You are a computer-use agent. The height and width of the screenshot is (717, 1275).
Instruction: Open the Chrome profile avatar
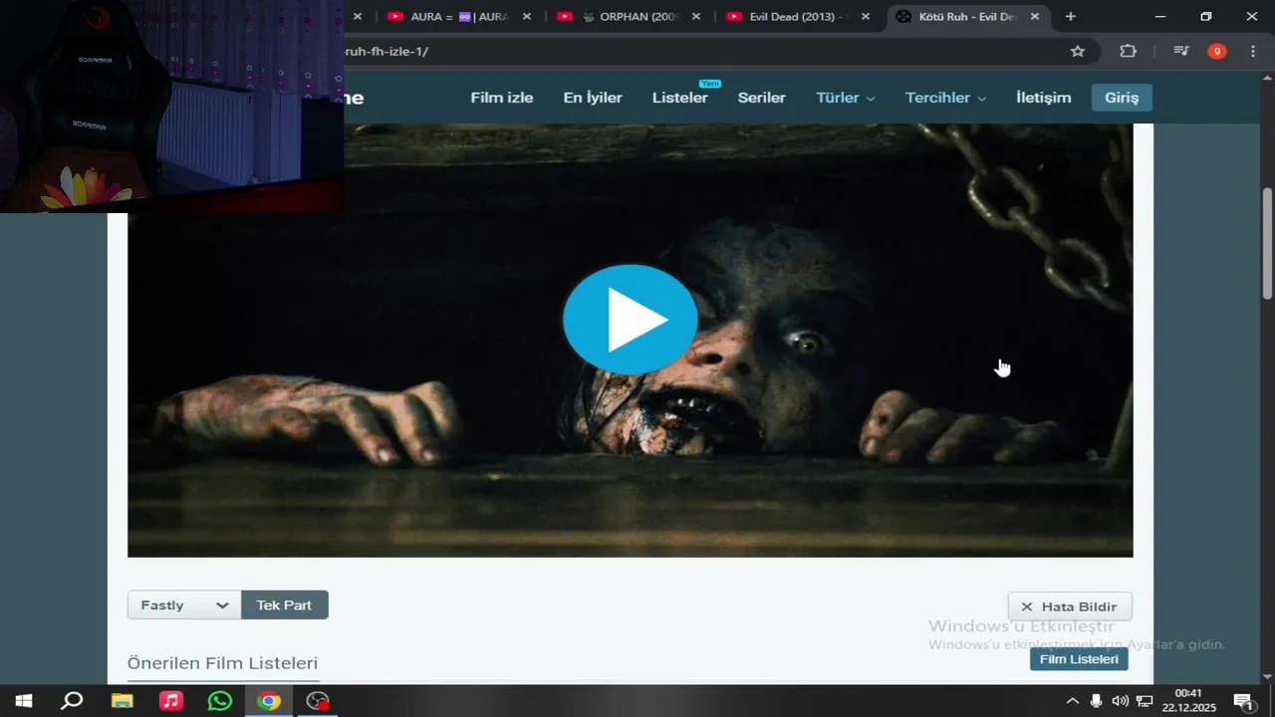[1217, 51]
